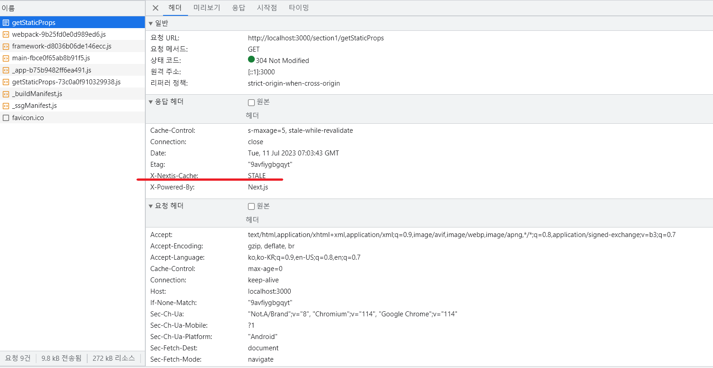Click the GET method value
This screenshot has height=368, width=713.
254,49
